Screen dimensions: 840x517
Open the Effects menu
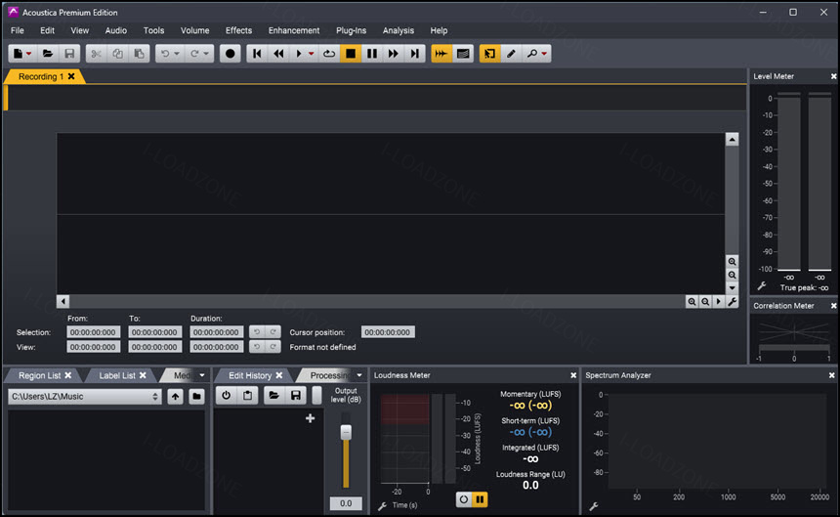(238, 30)
